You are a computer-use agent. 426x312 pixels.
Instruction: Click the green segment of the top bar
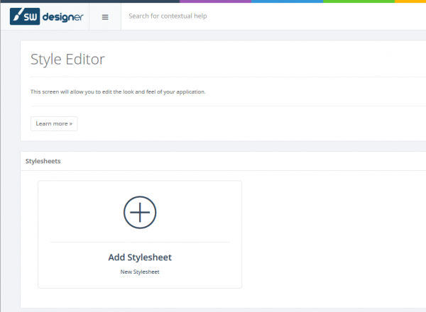pos(359,1)
